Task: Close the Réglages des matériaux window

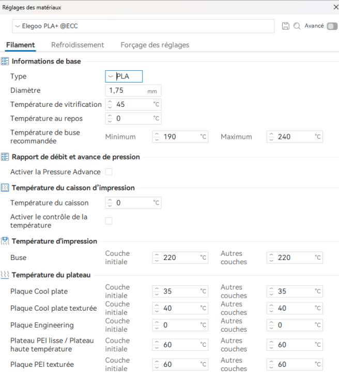Action: click(x=336, y=7)
